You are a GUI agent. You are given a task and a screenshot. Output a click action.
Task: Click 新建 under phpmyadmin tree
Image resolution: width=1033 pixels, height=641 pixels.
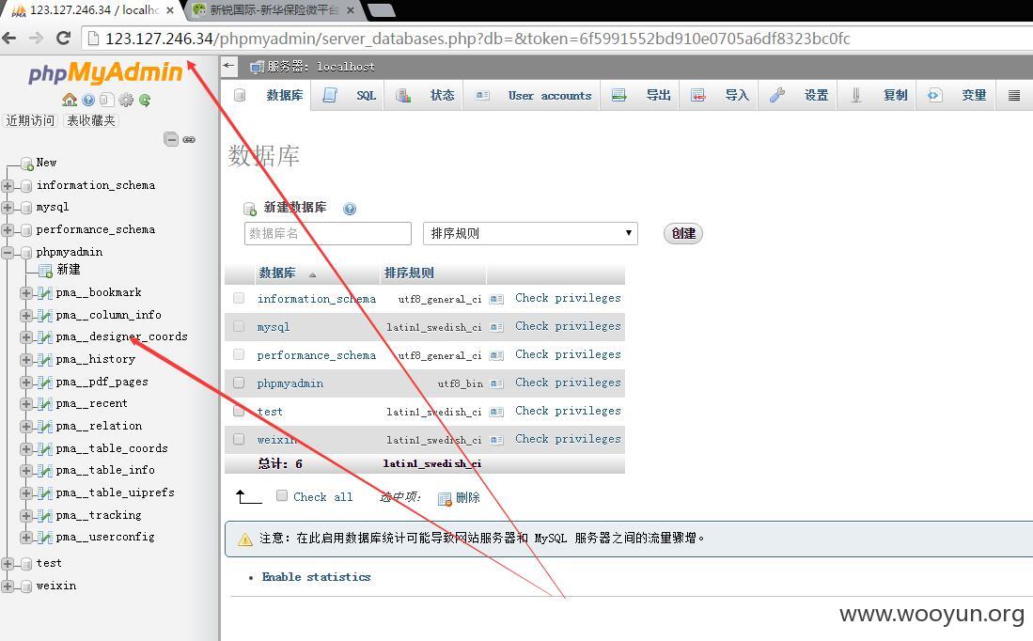(x=69, y=270)
